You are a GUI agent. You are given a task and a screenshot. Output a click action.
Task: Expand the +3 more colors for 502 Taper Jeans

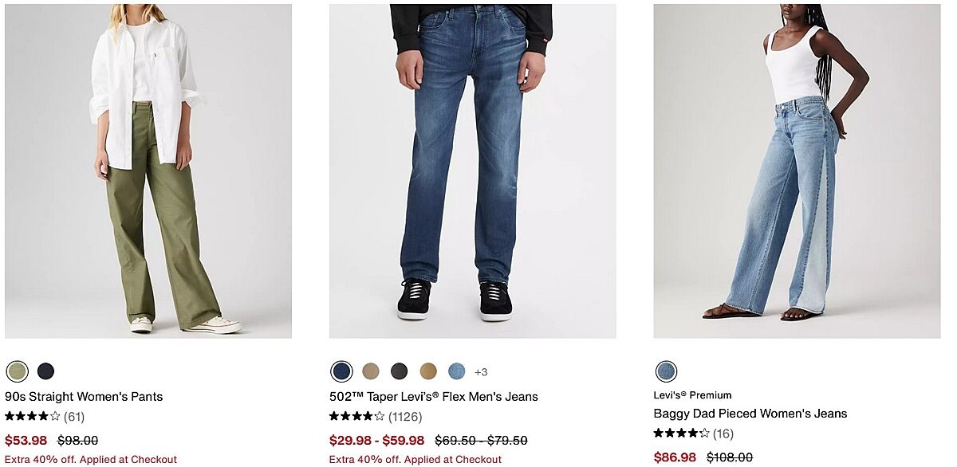tap(481, 372)
